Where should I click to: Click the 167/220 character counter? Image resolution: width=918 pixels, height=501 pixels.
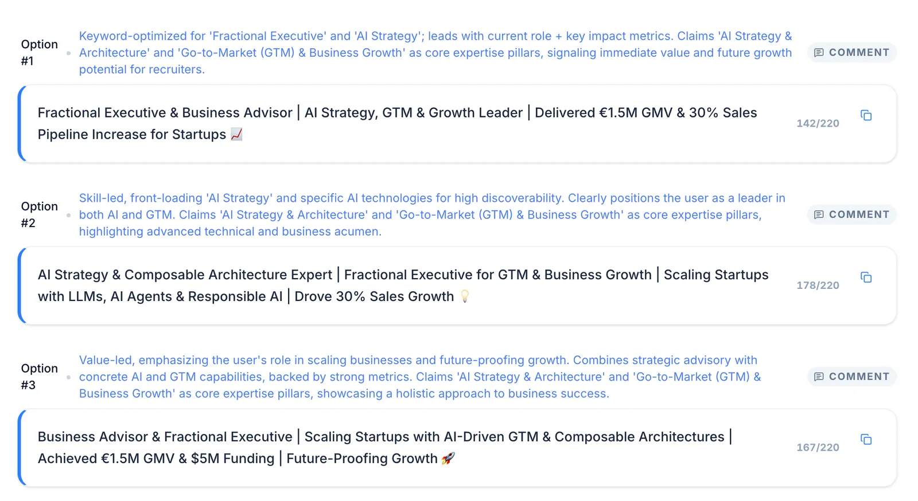tap(818, 448)
